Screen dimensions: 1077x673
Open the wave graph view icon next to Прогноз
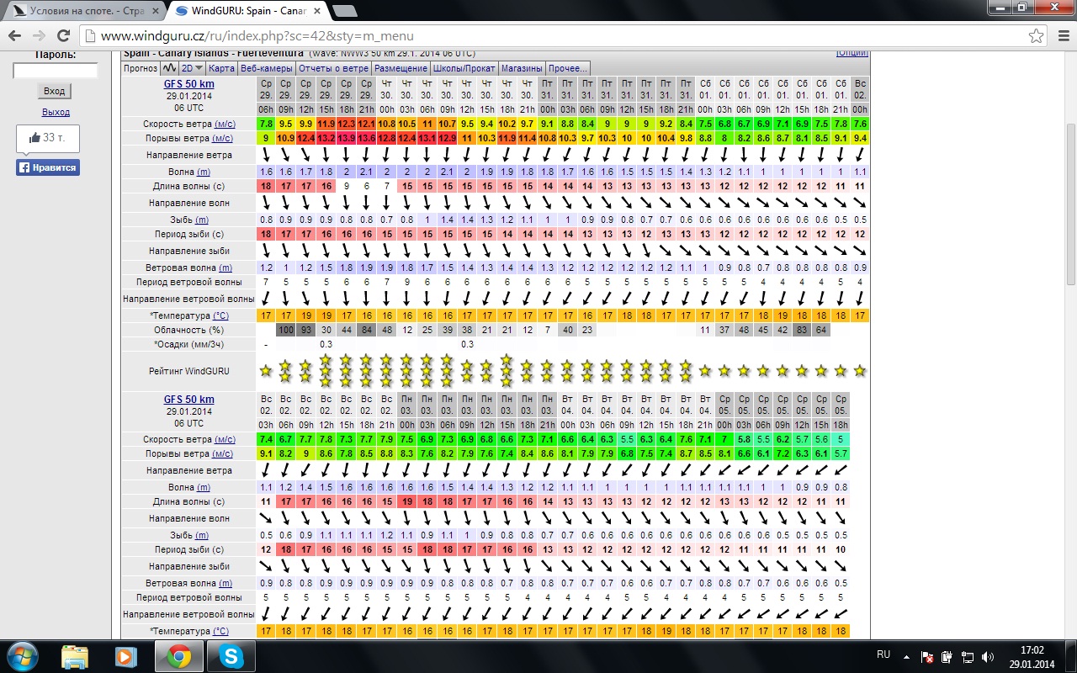coord(168,68)
